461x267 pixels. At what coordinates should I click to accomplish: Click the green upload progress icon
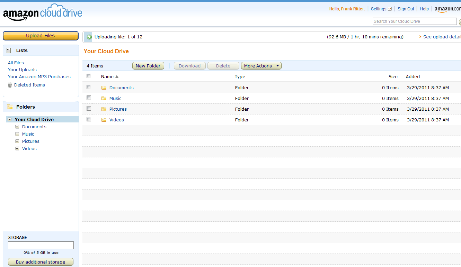(89, 37)
